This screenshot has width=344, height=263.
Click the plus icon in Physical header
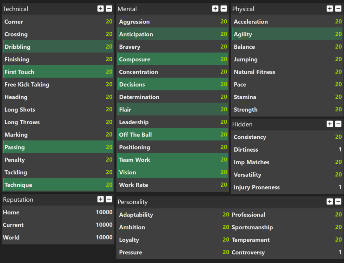[330, 8]
